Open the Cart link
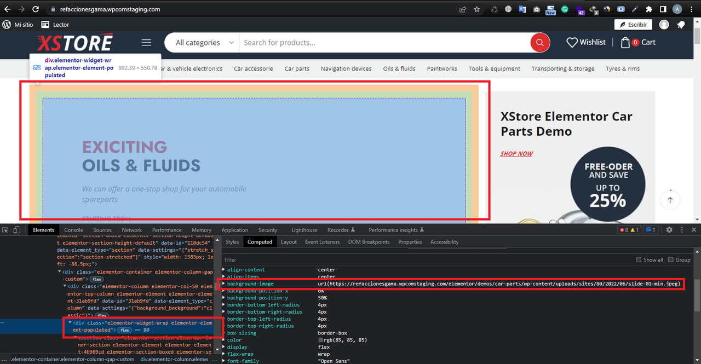This screenshot has width=701, height=364. 638,42
